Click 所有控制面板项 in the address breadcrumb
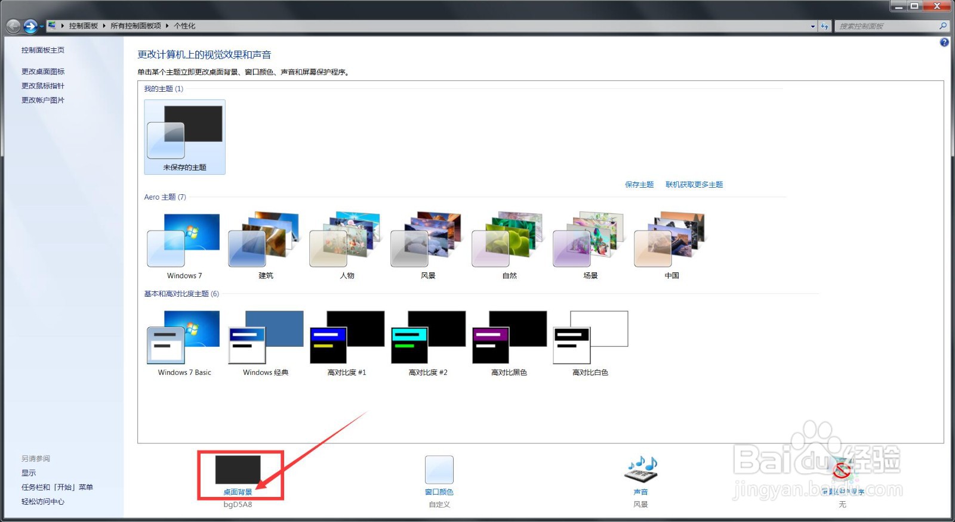Screen dimensions: 955x522 point(136,26)
